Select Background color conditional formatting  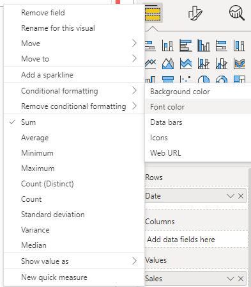pyautogui.click(x=198, y=92)
